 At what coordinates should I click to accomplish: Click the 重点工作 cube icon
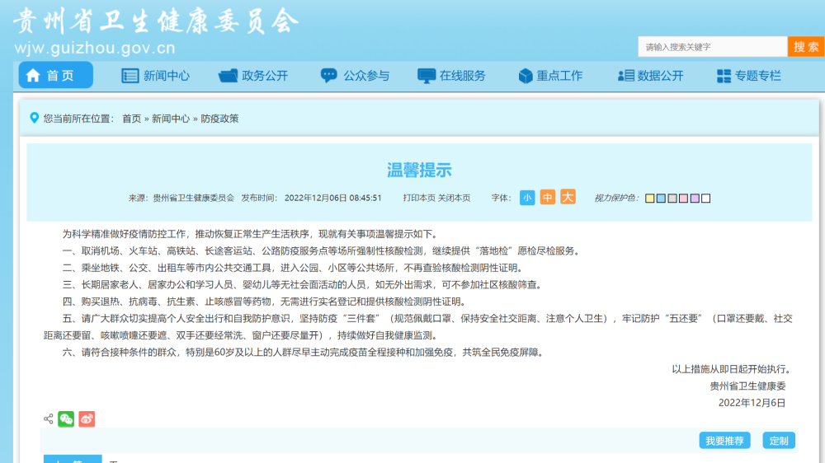pyautogui.click(x=525, y=76)
